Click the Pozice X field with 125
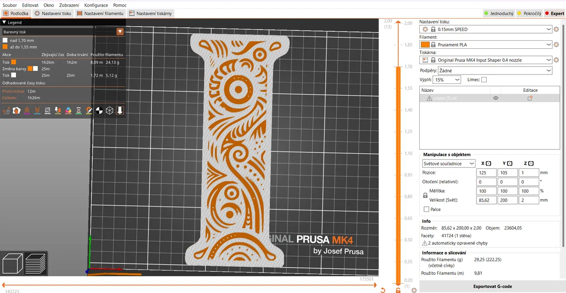The width and height of the screenshot is (566, 293). 487,173
